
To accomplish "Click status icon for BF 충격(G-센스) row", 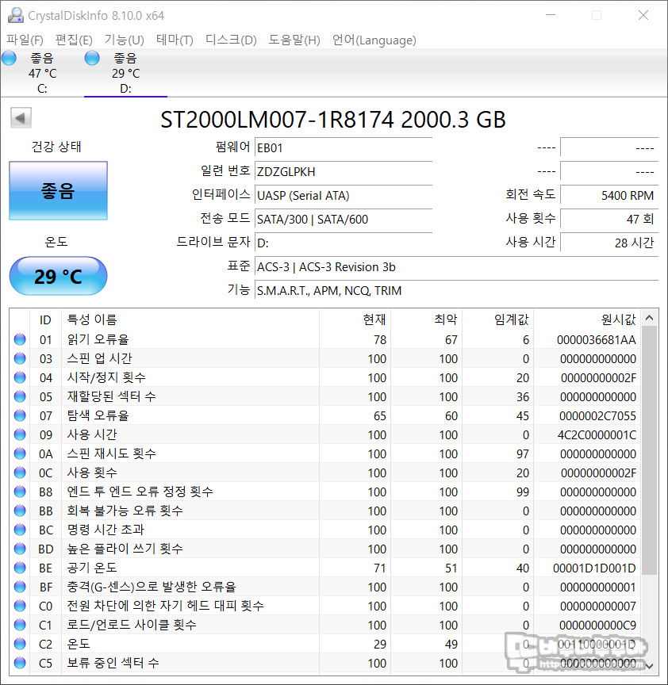I will [20, 587].
